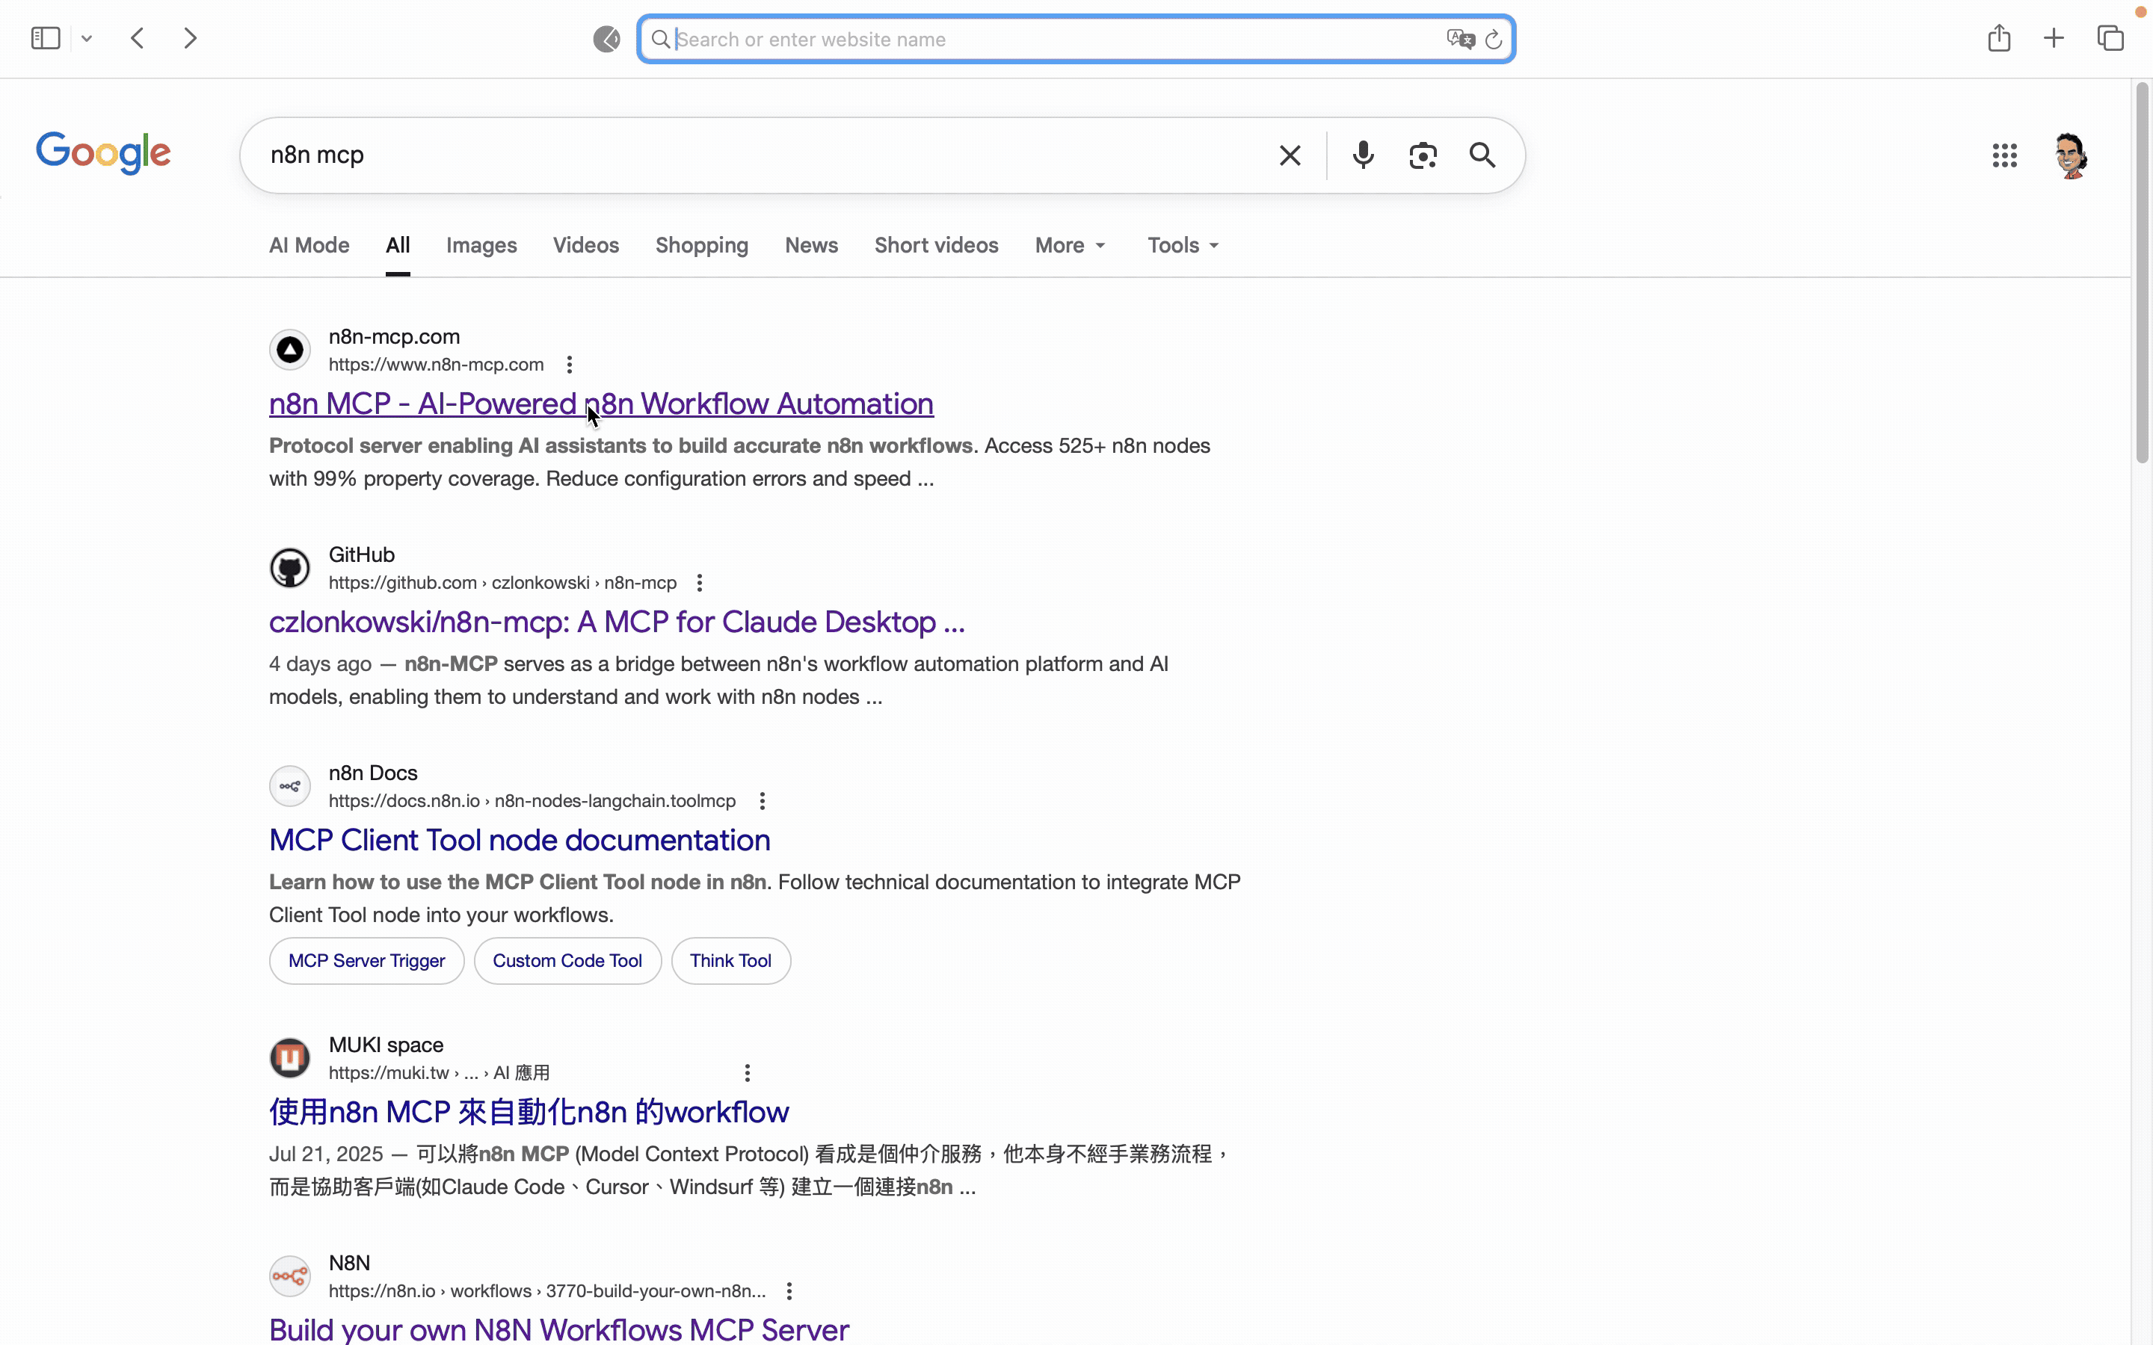Open more options for GitHub result
The image size is (2153, 1345).
(x=699, y=583)
